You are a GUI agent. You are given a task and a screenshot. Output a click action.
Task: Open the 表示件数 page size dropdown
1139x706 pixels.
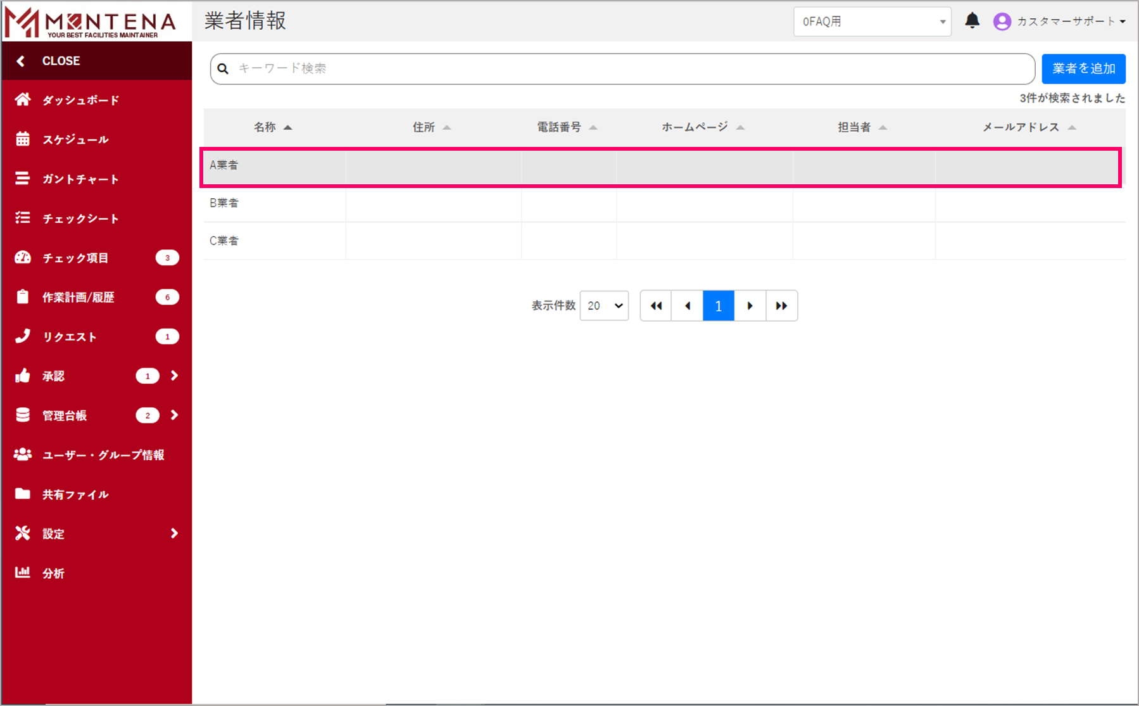[x=604, y=306]
